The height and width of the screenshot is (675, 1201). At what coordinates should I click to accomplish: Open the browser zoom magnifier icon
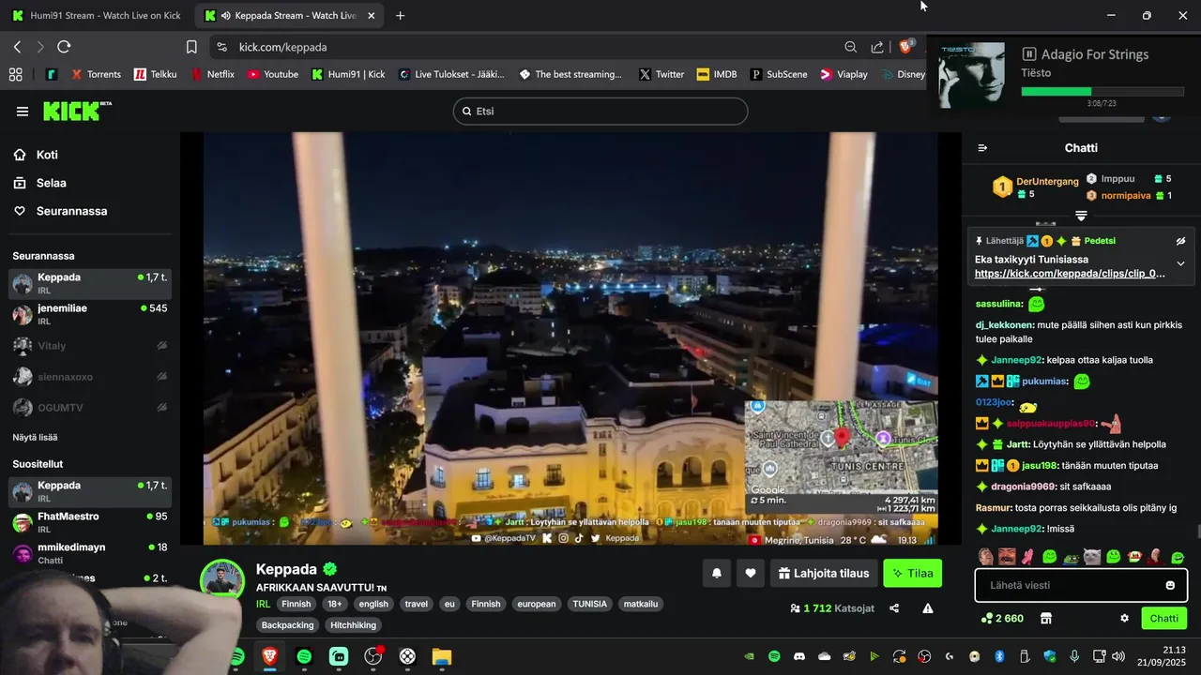850,47
